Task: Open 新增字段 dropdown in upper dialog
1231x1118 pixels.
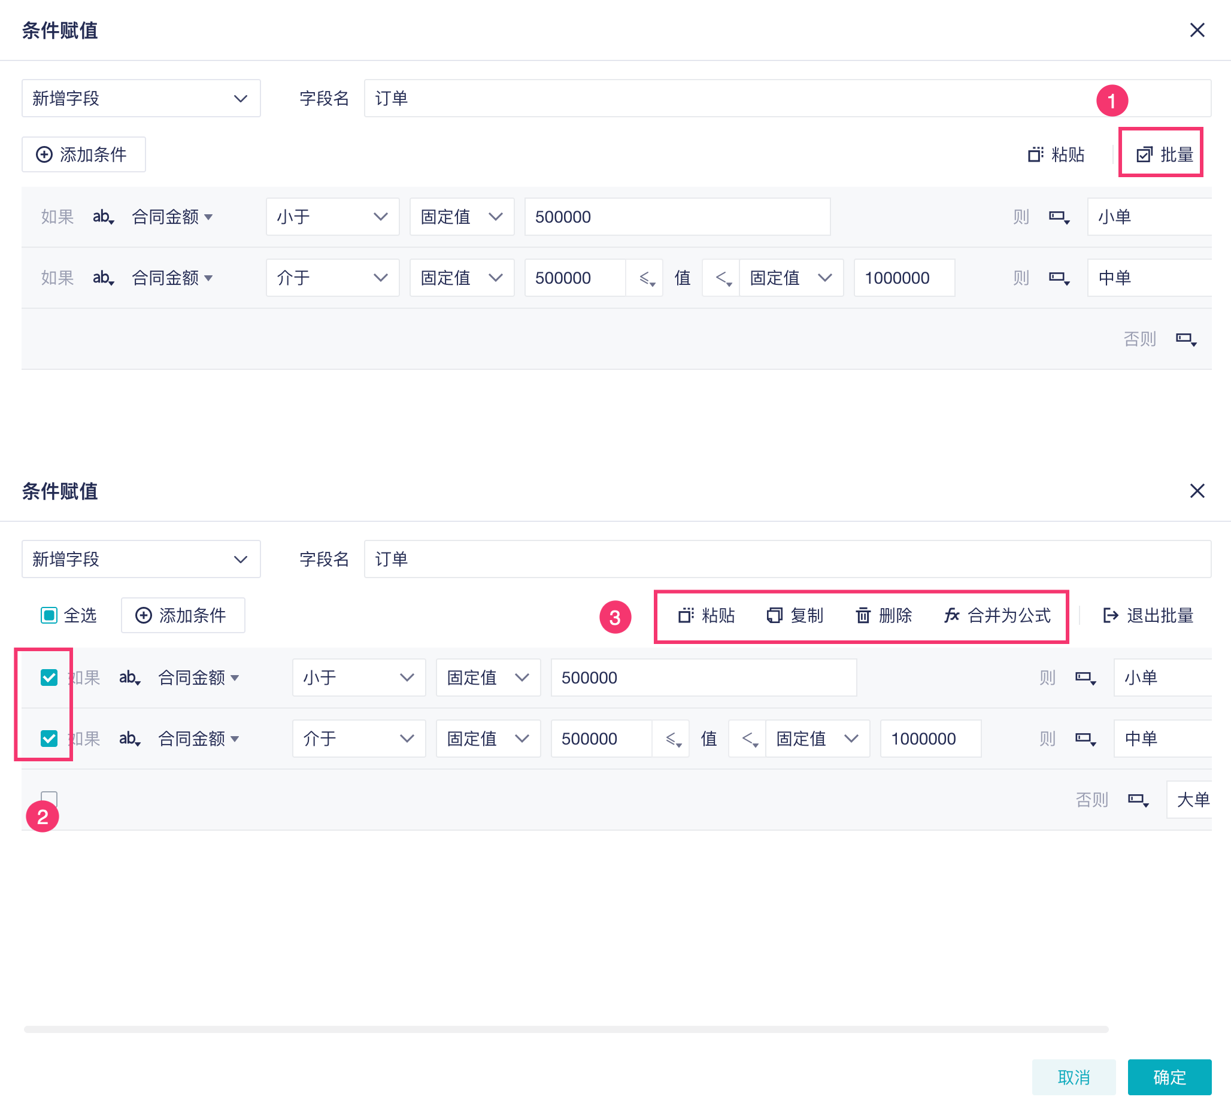Action: tap(141, 98)
